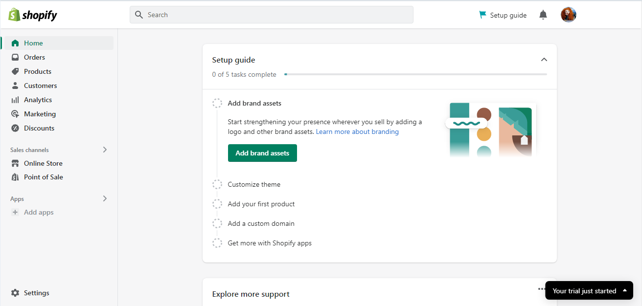The height and width of the screenshot is (306, 642).
Task: Focus the Search input field
Action: 272,15
